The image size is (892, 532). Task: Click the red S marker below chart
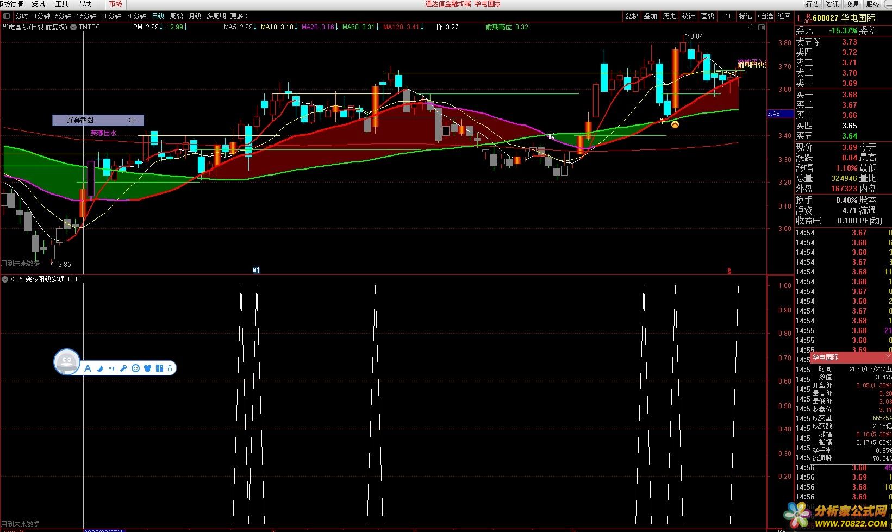click(x=729, y=271)
